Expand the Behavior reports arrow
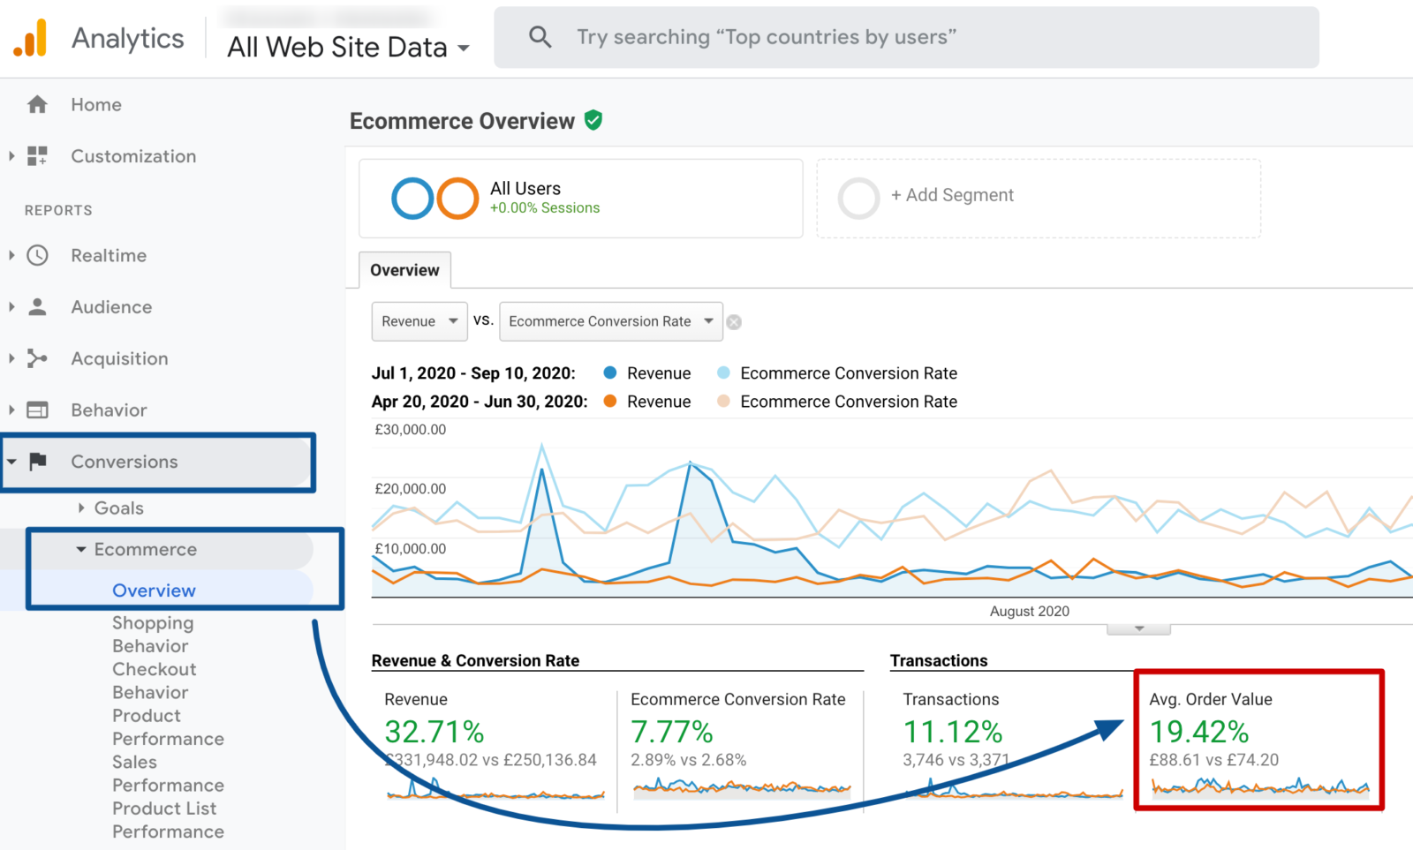This screenshot has width=1413, height=850. pos(11,410)
